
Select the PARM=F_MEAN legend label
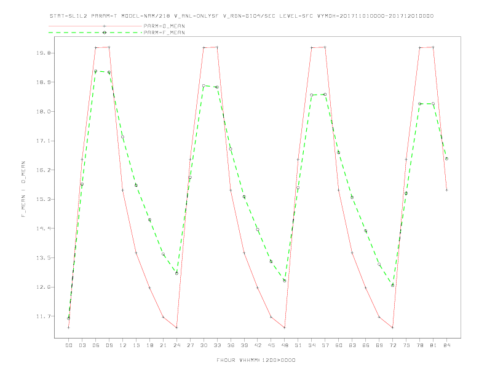(x=164, y=33)
